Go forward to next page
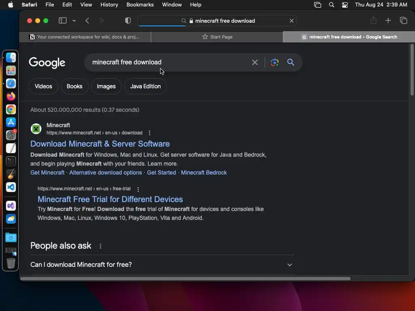This screenshot has width=415, height=311. tap(101, 21)
